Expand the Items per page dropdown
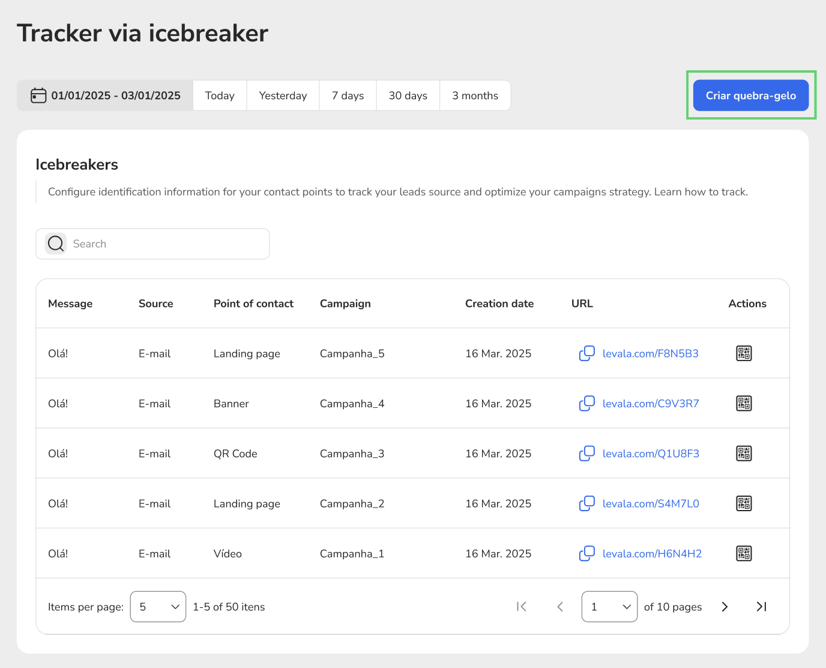This screenshot has width=826, height=668. (158, 607)
